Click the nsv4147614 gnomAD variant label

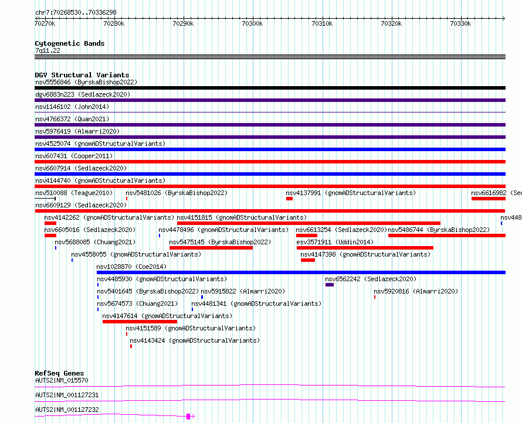pos(167,316)
